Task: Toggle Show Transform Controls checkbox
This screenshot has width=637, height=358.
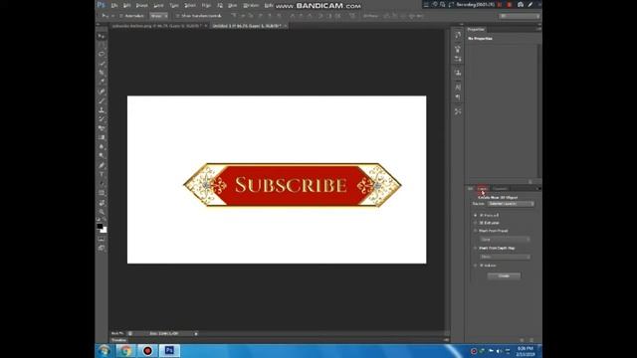Action: click(177, 16)
